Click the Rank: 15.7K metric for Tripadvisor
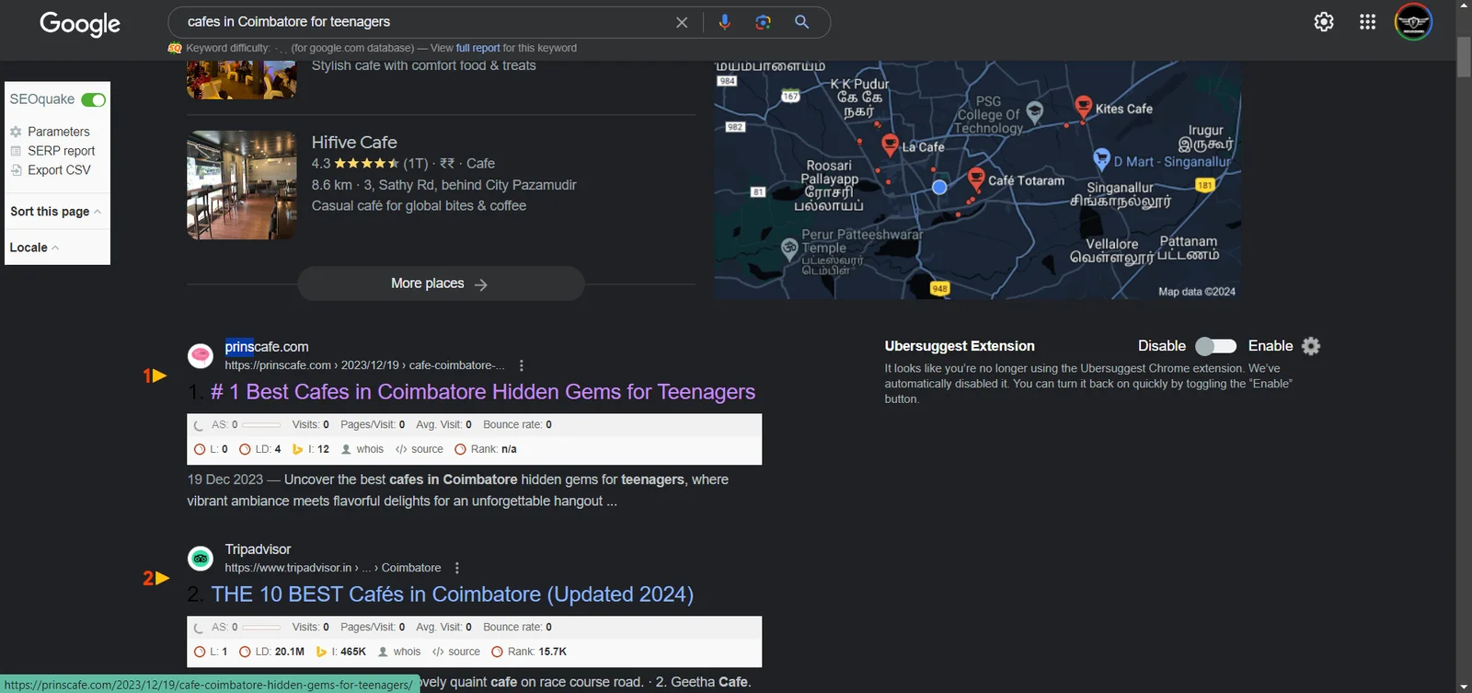1472x693 pixels. point(529,652)
